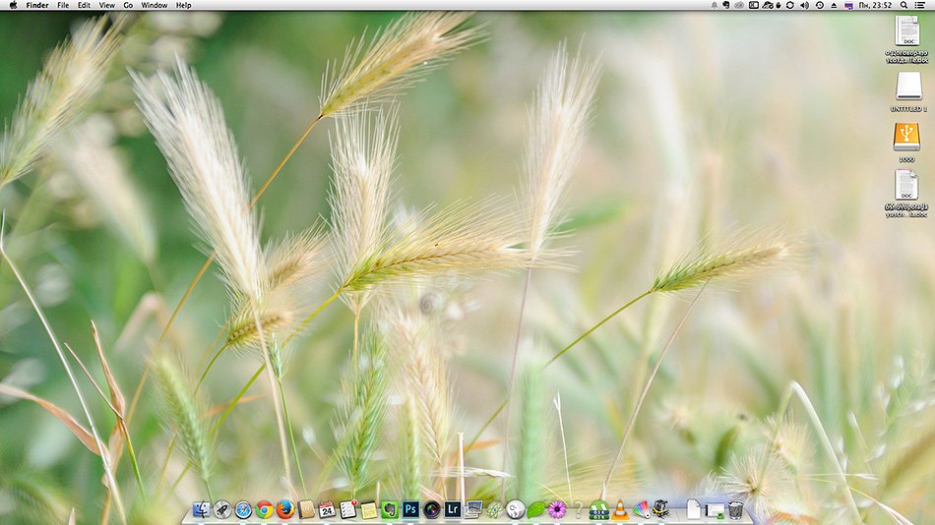Open the flag input source menu
This screenshot has width=935, height=525.
pyautogui.click(x=849, y=5)
